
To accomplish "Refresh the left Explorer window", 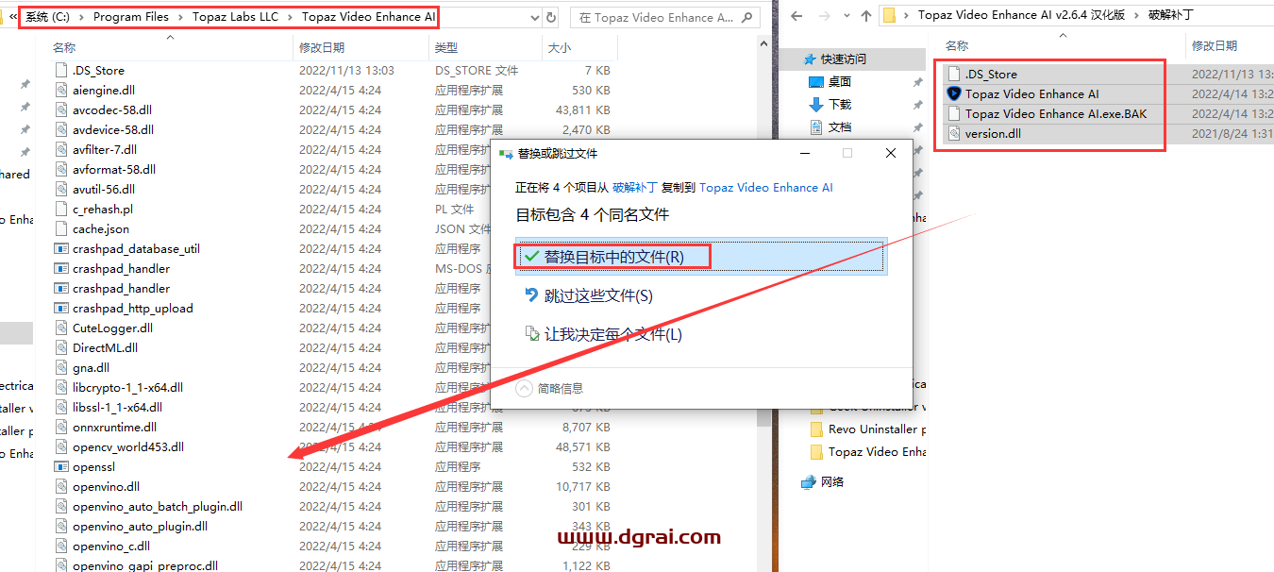I will [x=549, y=17].
